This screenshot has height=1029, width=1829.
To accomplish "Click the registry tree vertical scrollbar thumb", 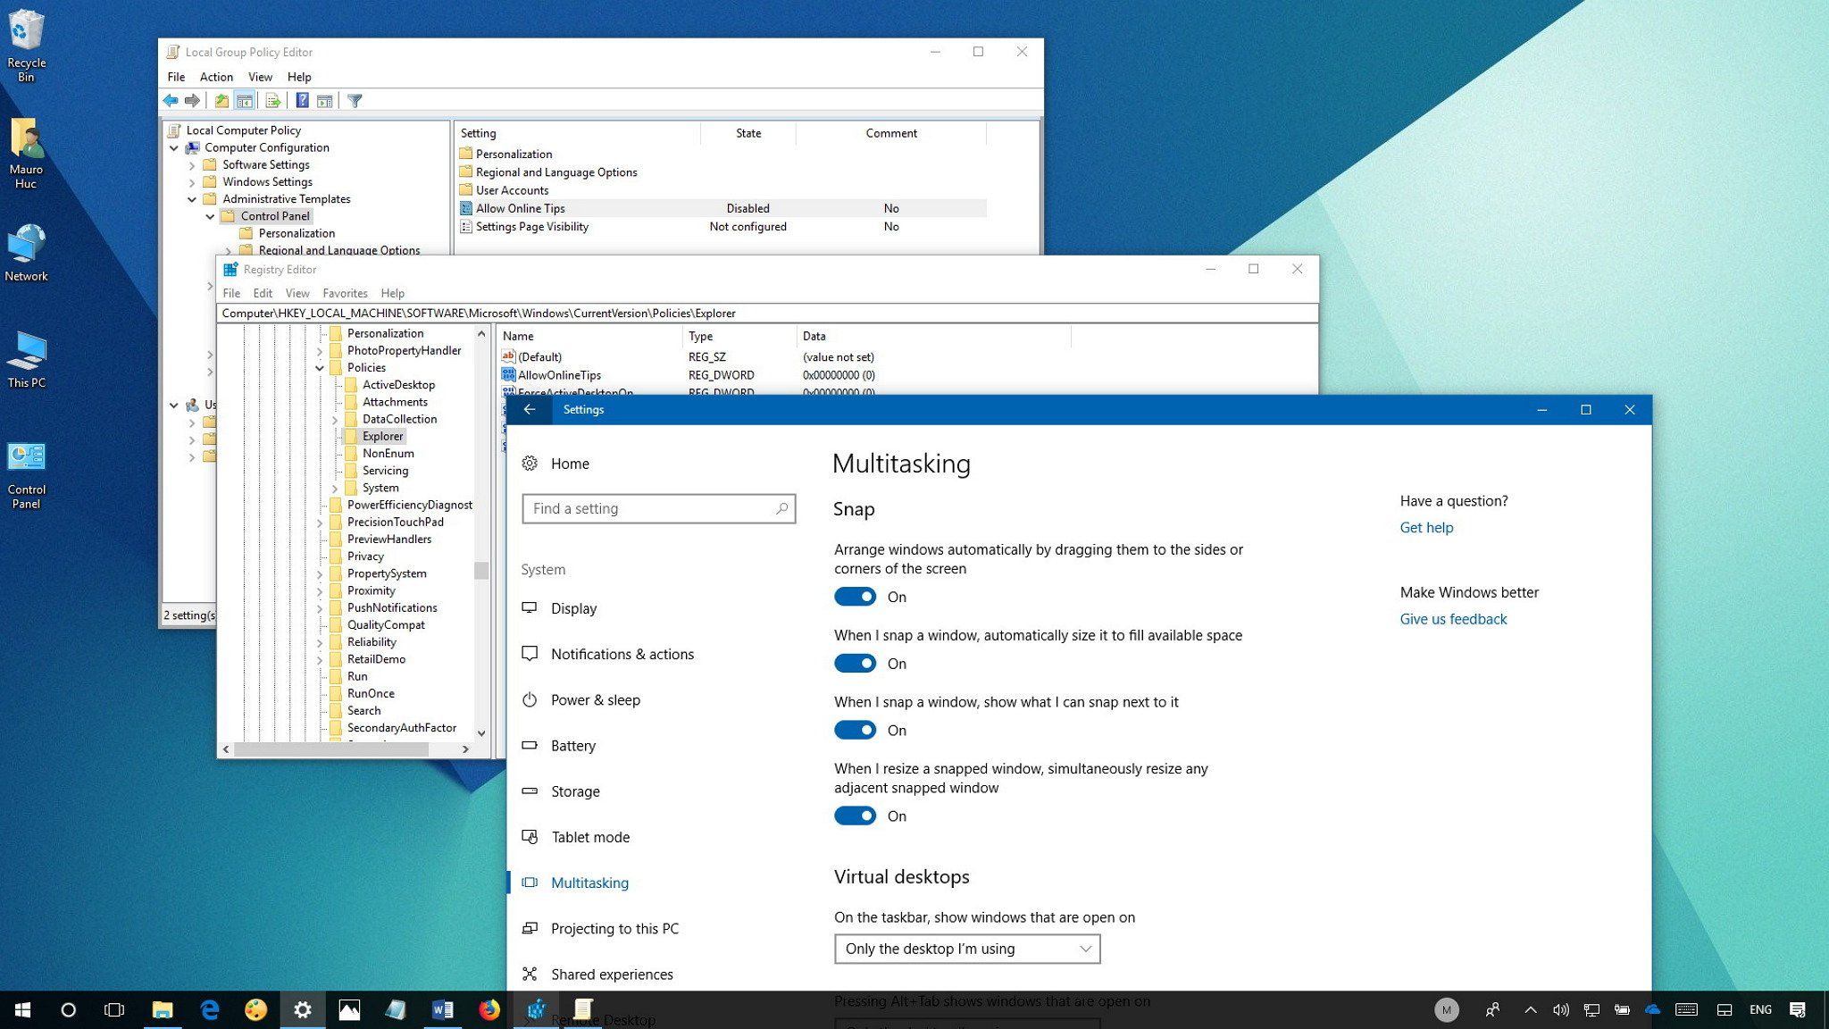I will click(481, 570).
